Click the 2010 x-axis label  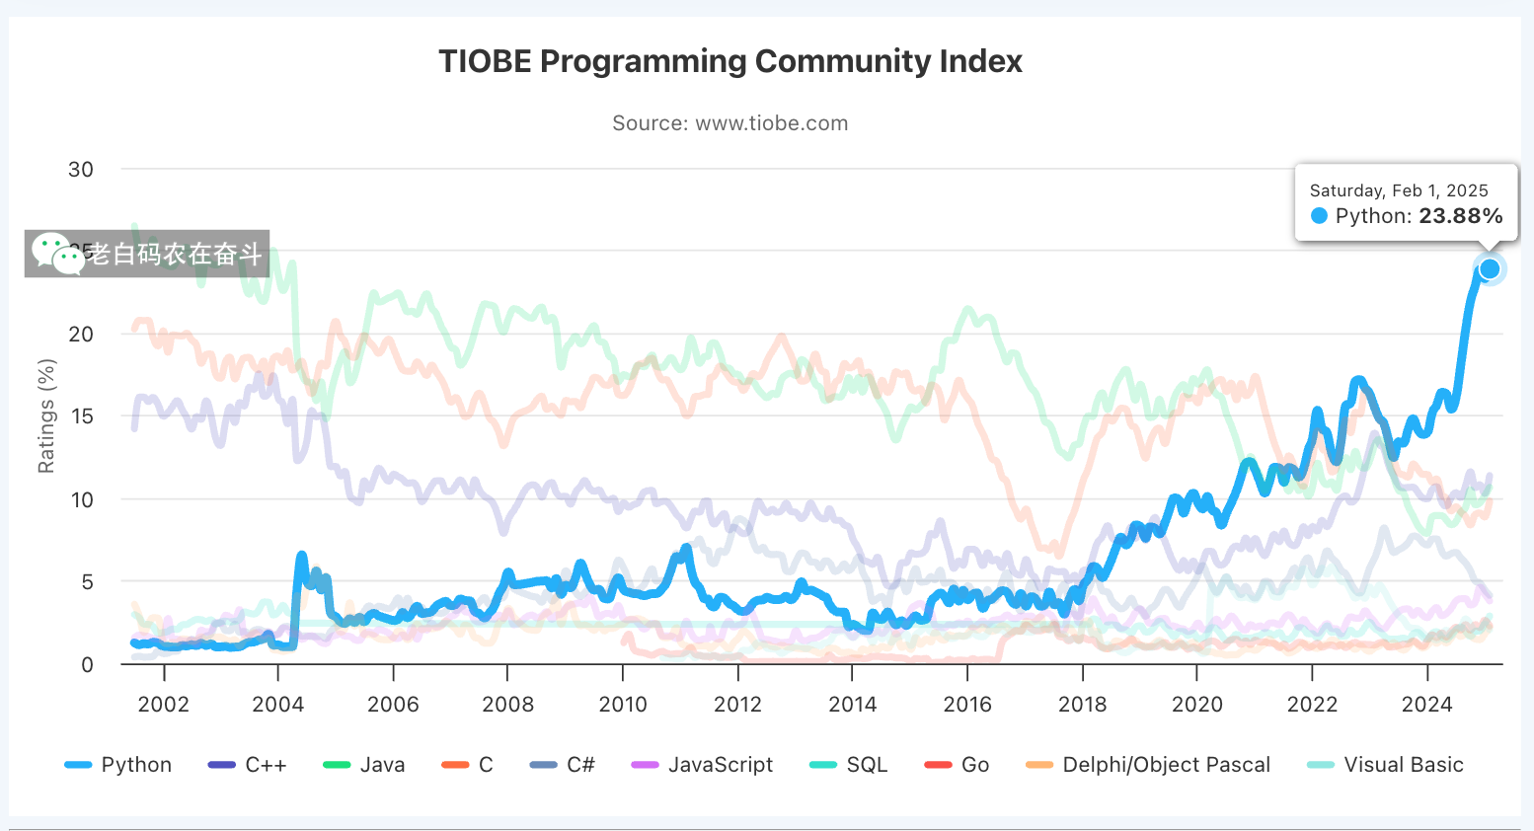(x=623, y=705)
